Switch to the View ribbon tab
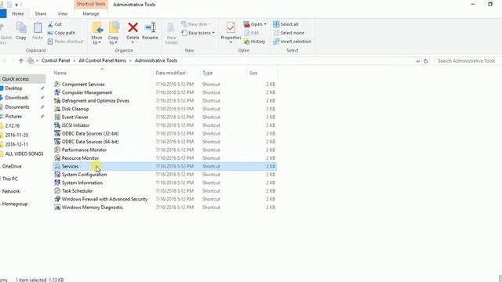Screen dimensions: 502x282 pos(63,14)
